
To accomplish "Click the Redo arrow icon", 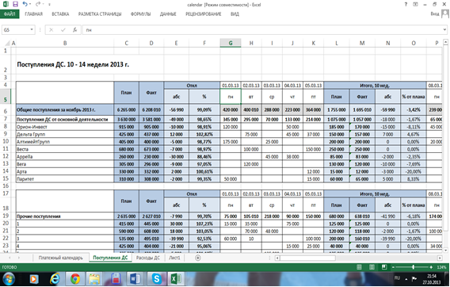I will [38, 4].
